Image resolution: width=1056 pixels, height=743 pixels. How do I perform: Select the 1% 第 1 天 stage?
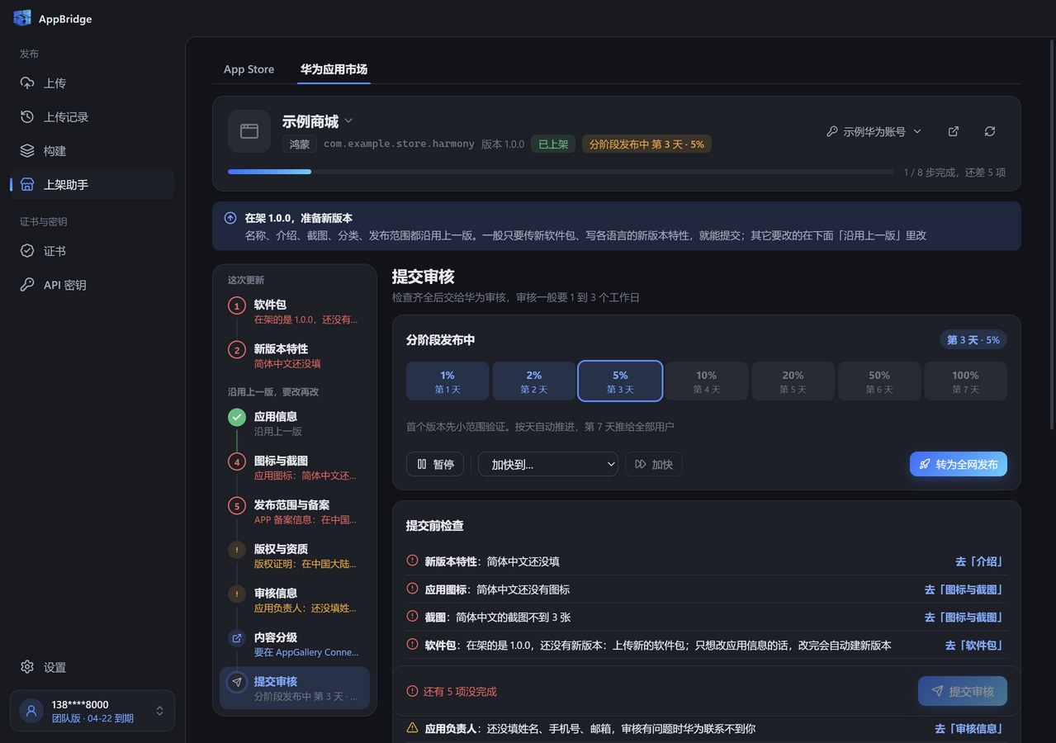pyautogui.click(x=447, y=381)
